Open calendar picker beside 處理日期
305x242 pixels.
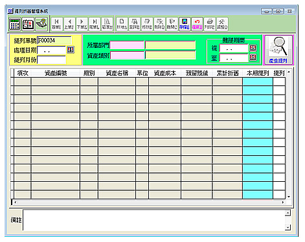point(71,50)
